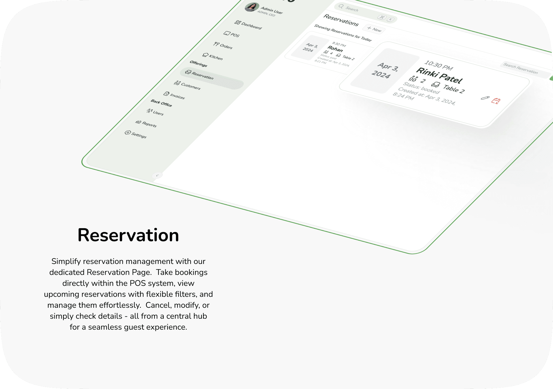Click the Offerings section label
This screenshot has height=389, width=553.
pyautogui.click(x=198, y=64)
